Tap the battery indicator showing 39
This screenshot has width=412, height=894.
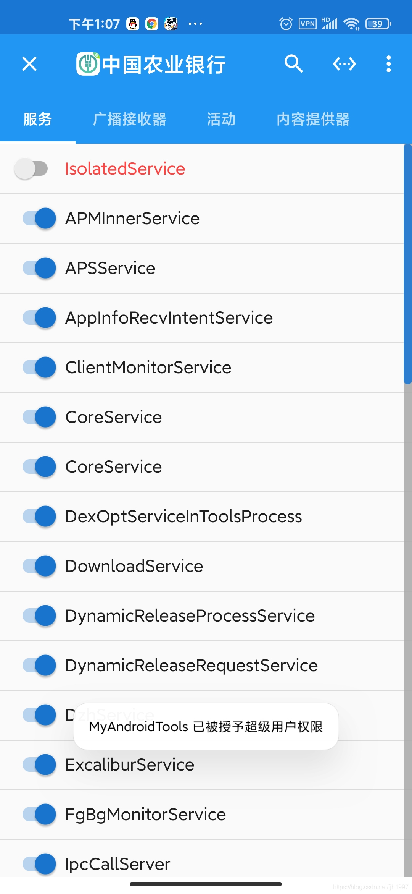pos(378,24)
